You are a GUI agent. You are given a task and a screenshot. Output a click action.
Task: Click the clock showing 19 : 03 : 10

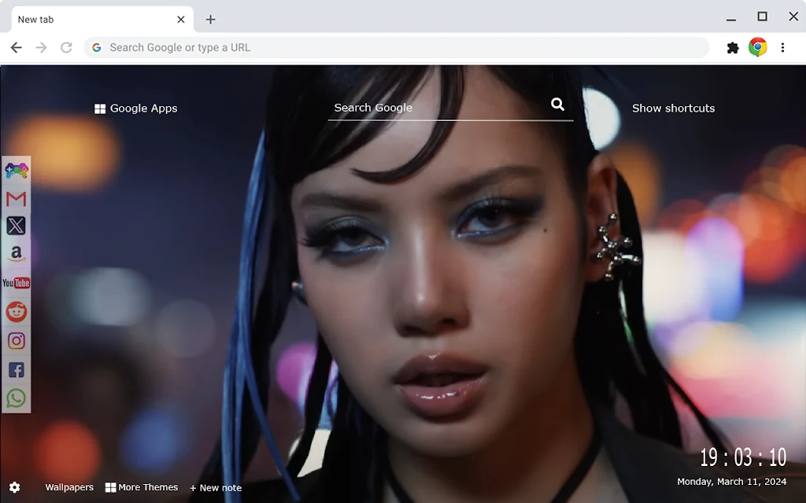click(x=743, y=457)
